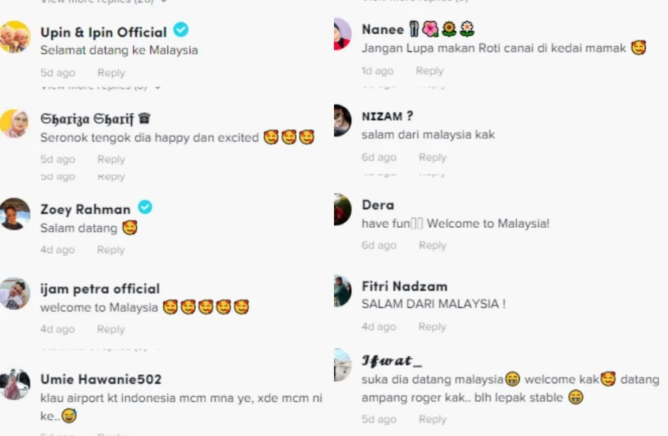The width and height of the screenshot is (668, 436).
Task: Open Zoey Rahman's avatar
Action: 15,214
